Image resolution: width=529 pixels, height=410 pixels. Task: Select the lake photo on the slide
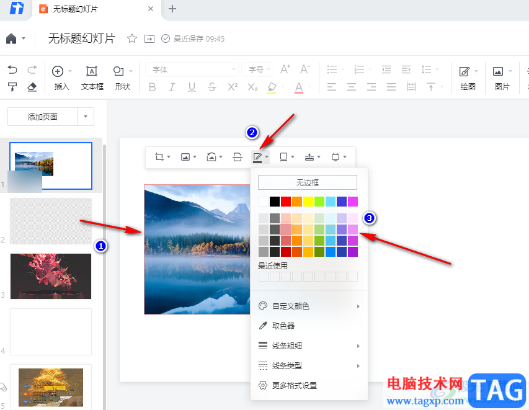point(197,249)
